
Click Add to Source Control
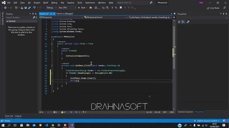pyautogui.click(x=207, y=121)
